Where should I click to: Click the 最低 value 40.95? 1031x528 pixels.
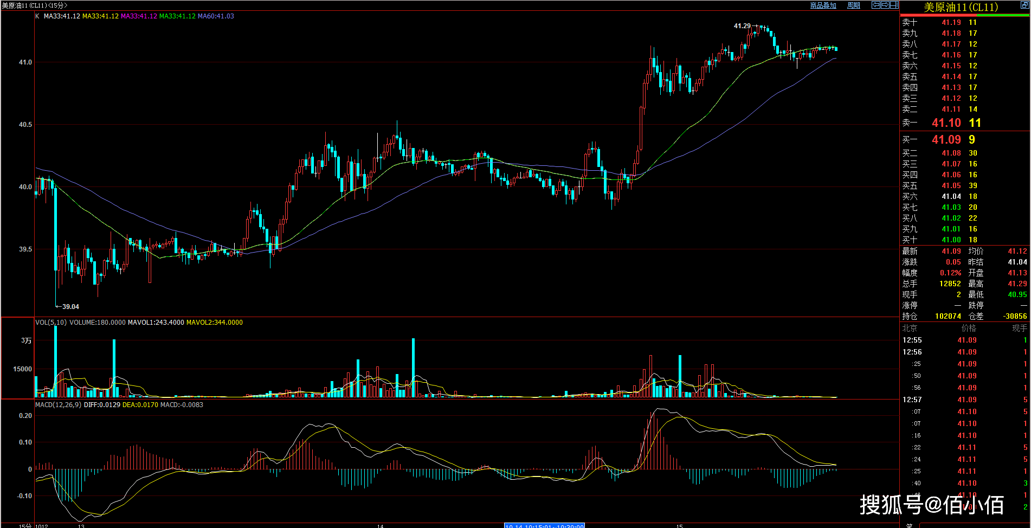pyautogui.click(x=1017, y=294)
